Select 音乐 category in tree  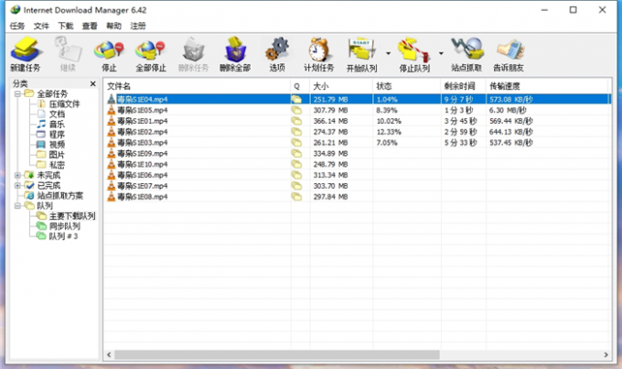pyautogui.click(x=57, y=125)
